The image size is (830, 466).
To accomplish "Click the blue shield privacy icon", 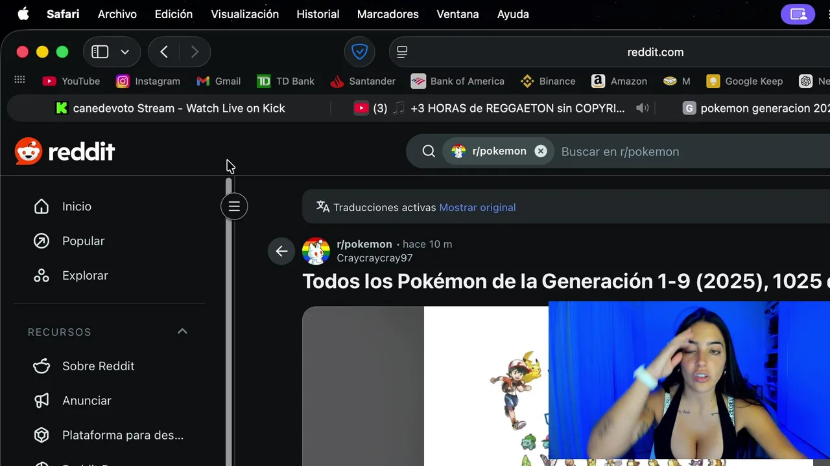I will coord(359,52).
